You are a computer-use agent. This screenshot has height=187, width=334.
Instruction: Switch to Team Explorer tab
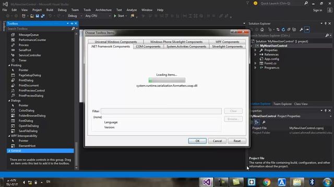click(x=282, y=104)
